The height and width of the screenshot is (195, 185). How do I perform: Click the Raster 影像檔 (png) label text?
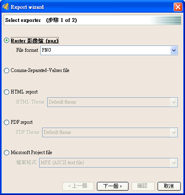[35, 40]
